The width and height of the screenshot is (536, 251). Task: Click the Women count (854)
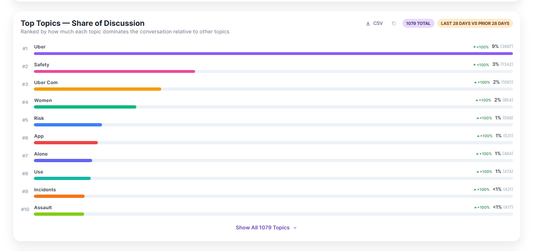[508, 100]
